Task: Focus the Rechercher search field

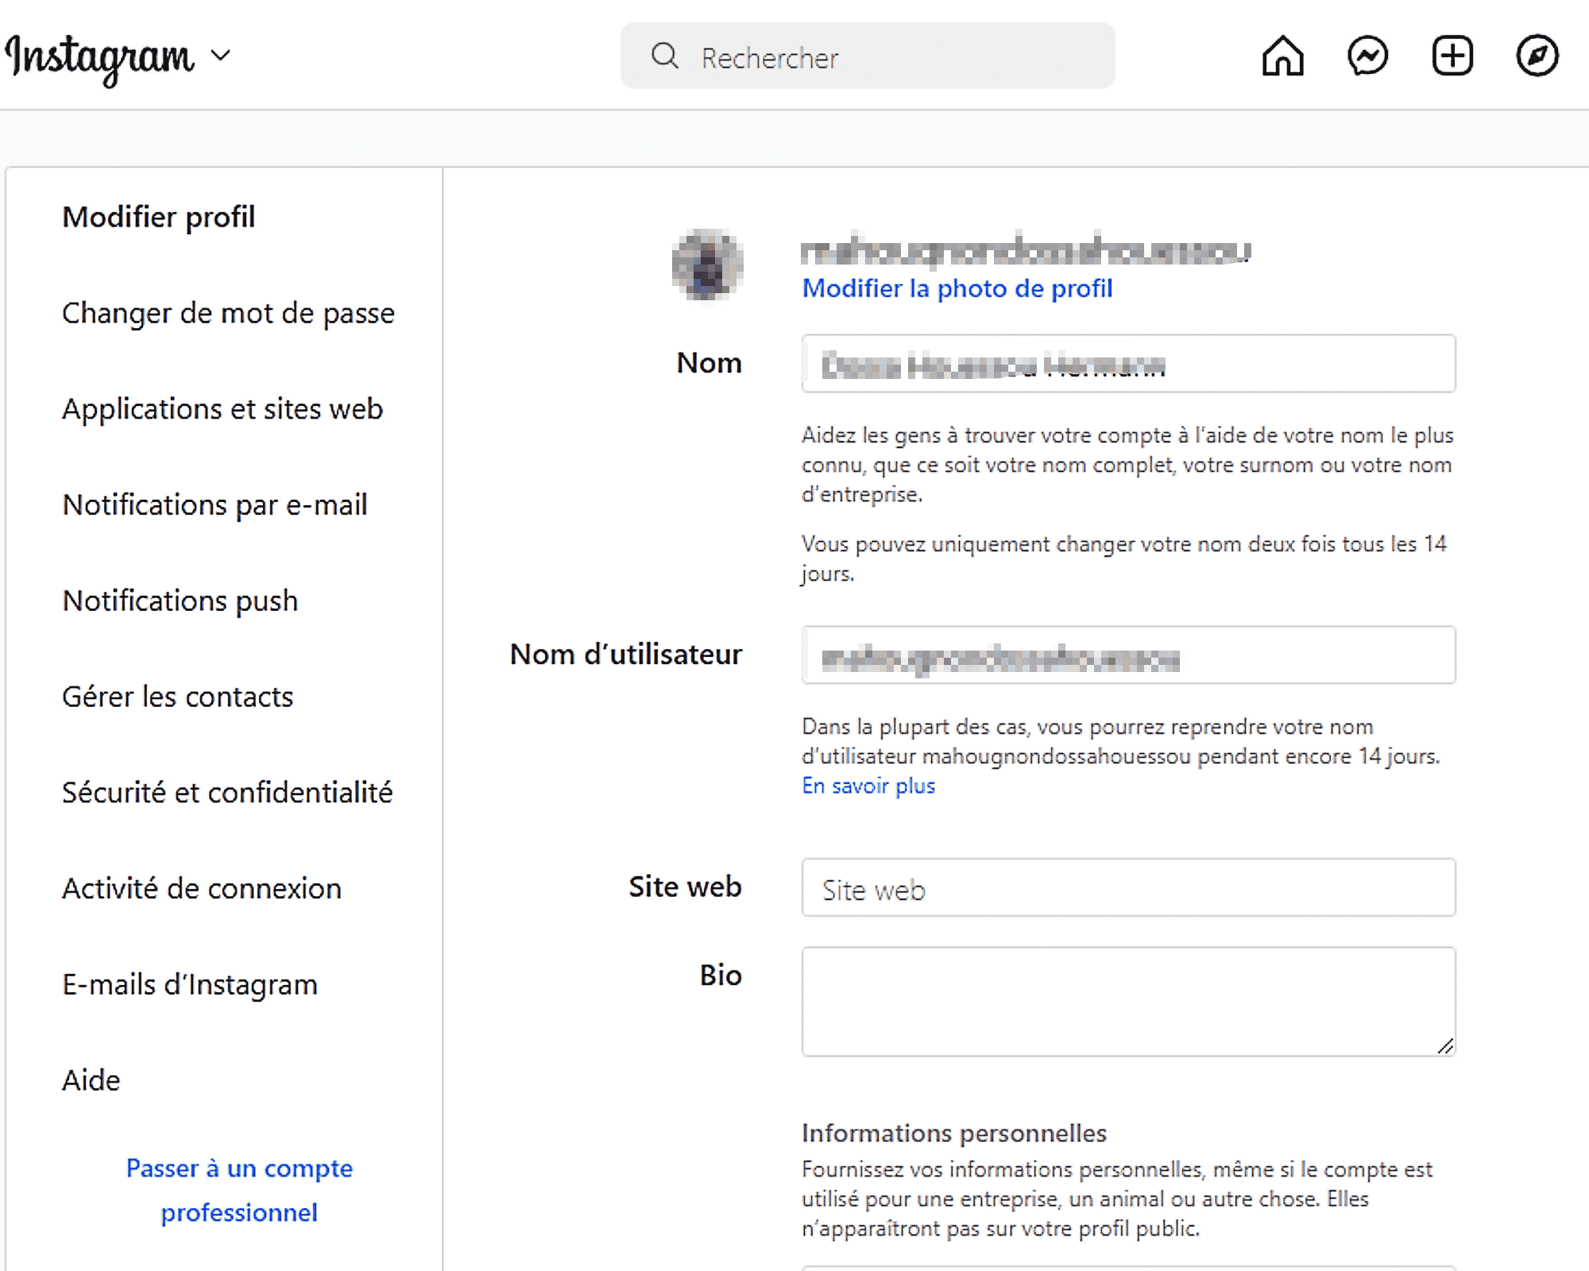Action: (868, 56)
